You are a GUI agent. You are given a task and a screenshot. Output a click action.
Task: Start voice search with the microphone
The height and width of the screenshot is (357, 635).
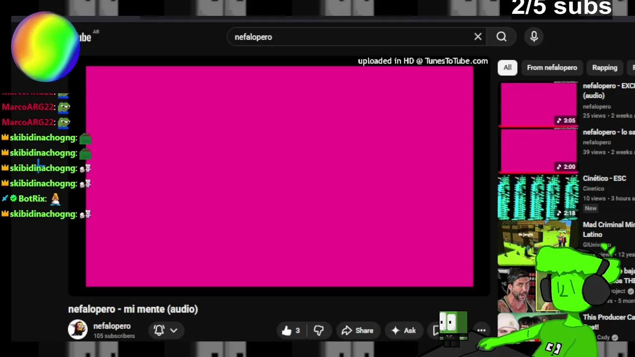(x=534, y=37)
